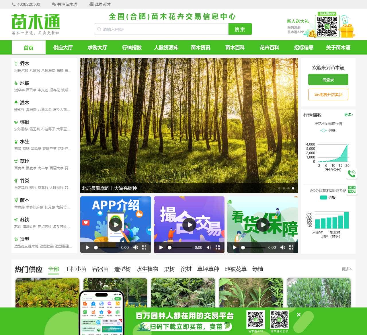Click the 撮合交易 video progress slider
The image size is (367, 335).
pos(180,247)
